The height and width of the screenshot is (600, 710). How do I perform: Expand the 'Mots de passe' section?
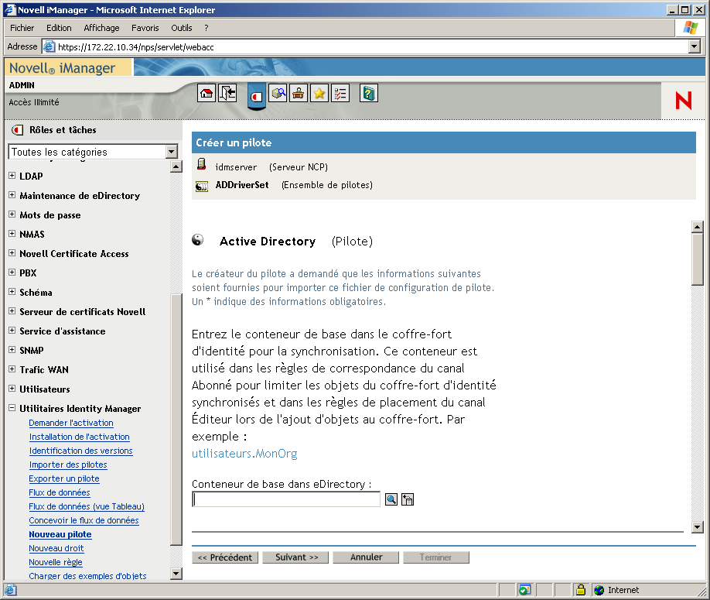[x=12, y=214]
